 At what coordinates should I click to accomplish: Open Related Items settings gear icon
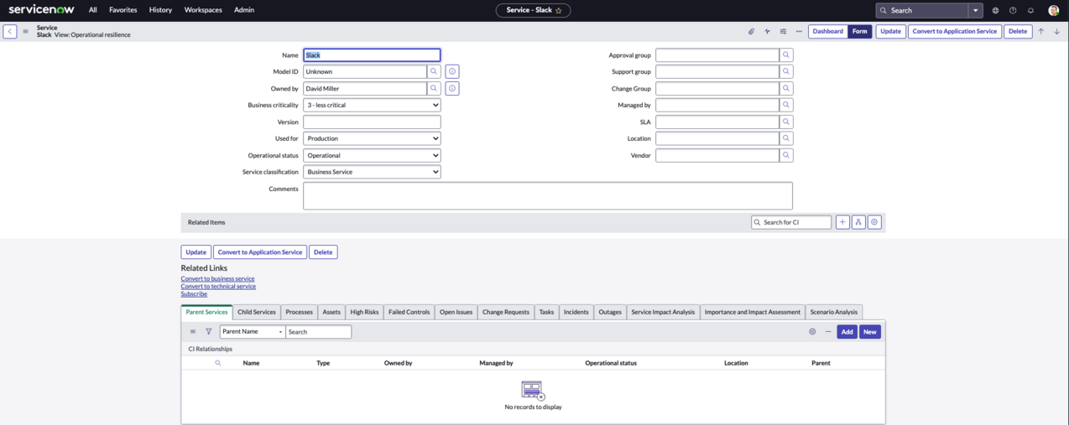[x=874, y=222]
